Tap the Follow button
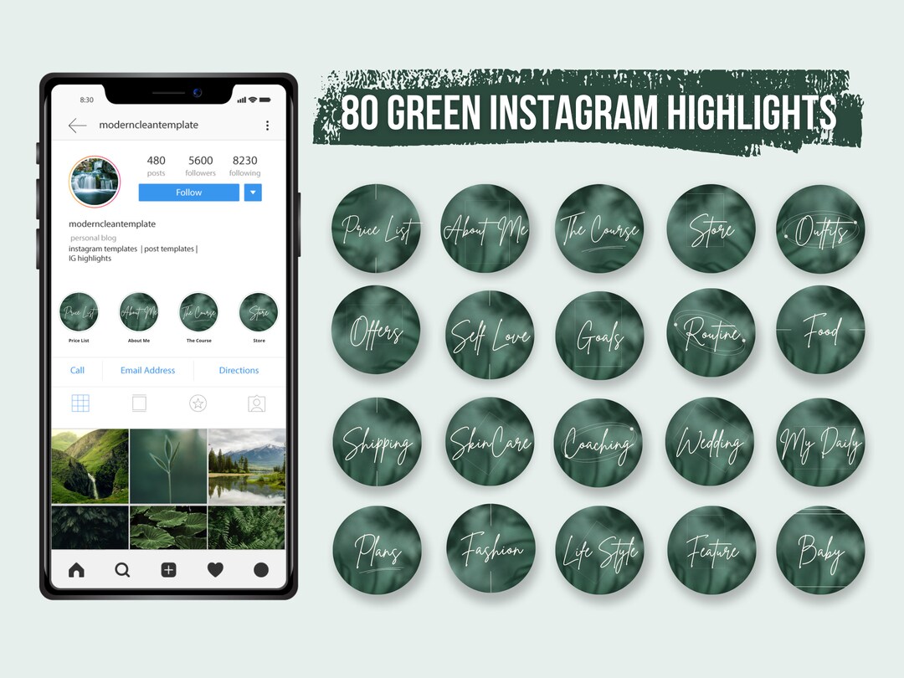 click(x=187, y=193)
